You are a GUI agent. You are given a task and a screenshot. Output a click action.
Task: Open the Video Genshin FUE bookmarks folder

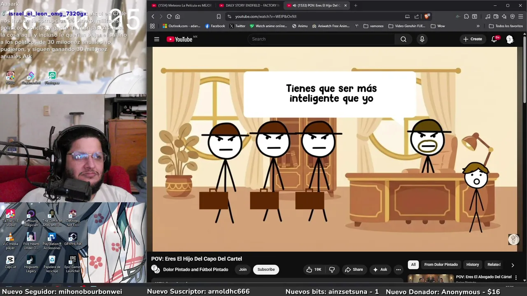point(406,26)
